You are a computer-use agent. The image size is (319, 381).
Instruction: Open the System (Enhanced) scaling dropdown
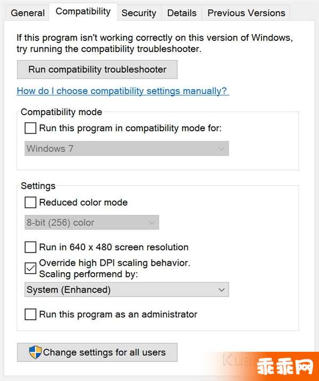(127, 290)
